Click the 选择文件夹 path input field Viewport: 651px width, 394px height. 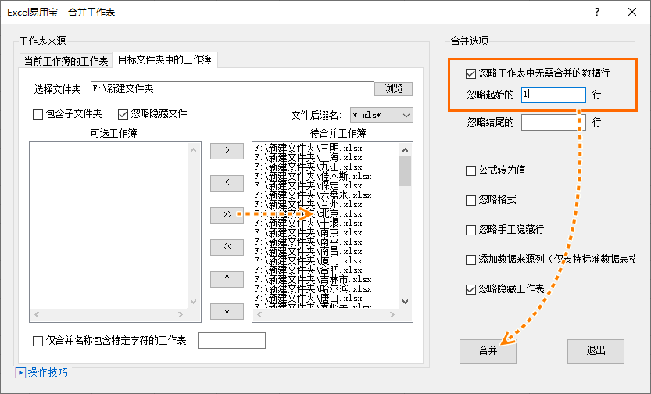tap(232, 89)
